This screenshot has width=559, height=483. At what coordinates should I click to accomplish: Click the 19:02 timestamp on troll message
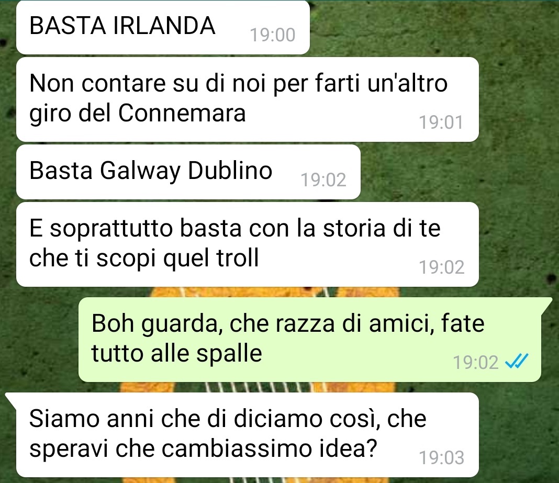tap(441, 267)
